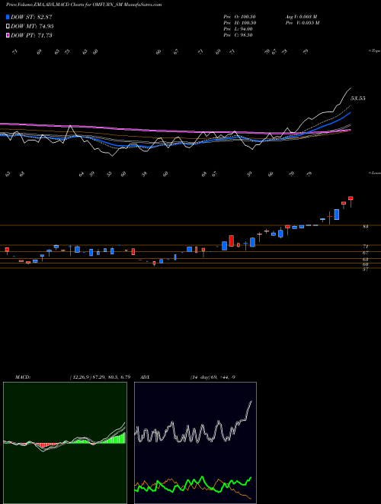Click the magenta DOW PT legend swatch
The width and height of the screenshot is (381, 504).
pos(8,35)
